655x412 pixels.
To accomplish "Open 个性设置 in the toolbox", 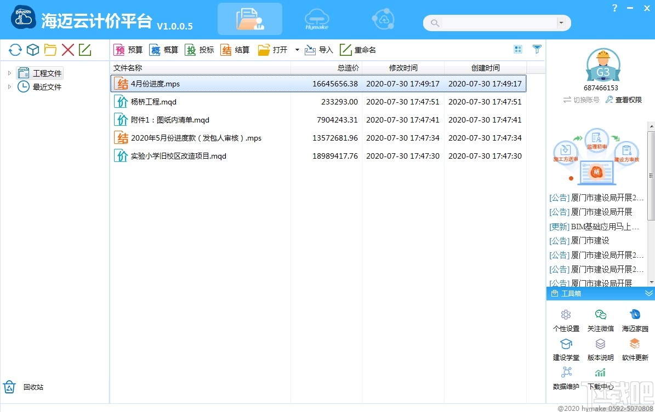I will tap(566, 321).
